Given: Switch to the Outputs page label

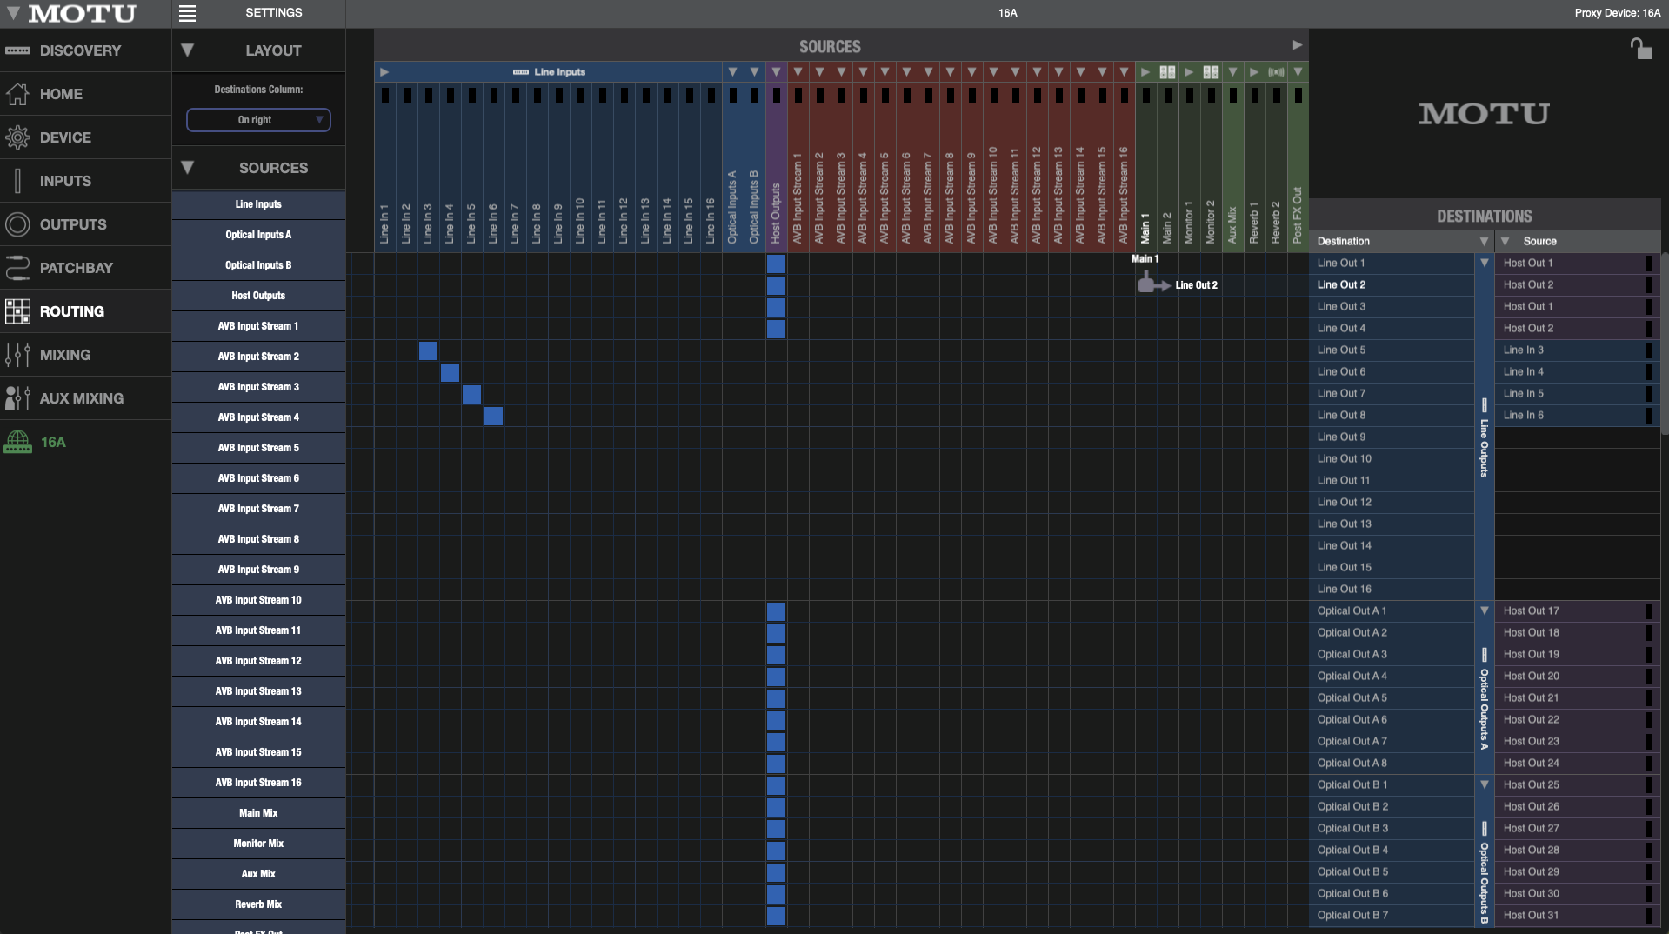Looking at the screenshot, I should (73, 224).
